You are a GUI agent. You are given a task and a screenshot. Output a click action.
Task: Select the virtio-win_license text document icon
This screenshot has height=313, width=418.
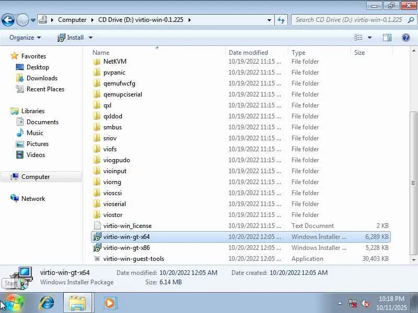pyautogui.click(x=97, y=226)
